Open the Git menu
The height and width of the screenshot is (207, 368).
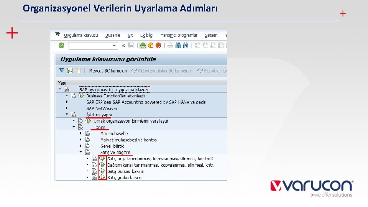(130, 35)
